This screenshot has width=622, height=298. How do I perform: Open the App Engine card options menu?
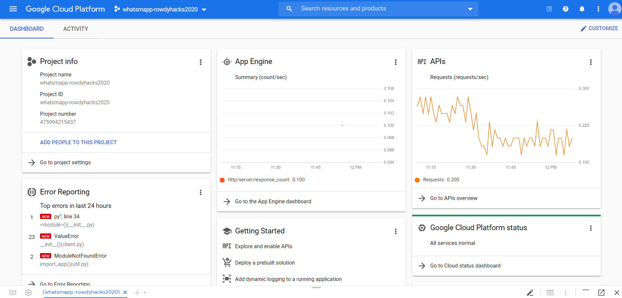(396, 62)
